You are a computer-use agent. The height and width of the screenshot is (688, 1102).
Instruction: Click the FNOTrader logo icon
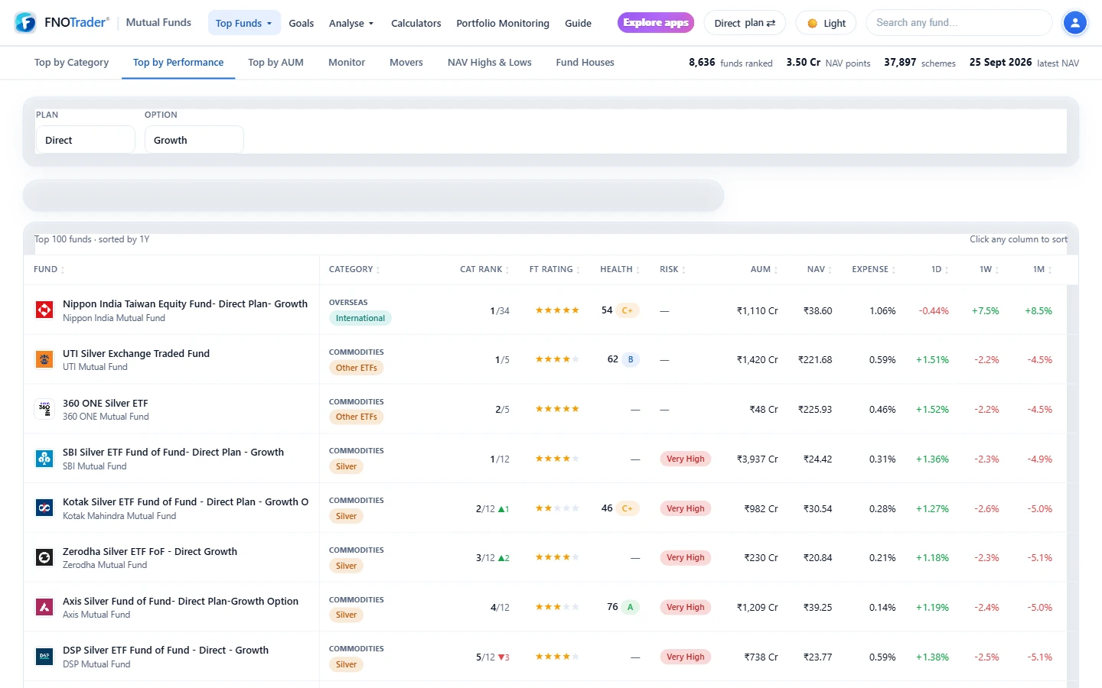(x=25, y=23)
